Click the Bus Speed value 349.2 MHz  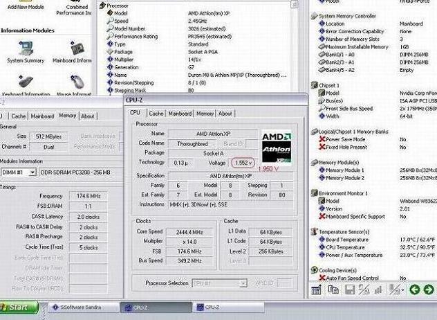(x=189, y=261)
